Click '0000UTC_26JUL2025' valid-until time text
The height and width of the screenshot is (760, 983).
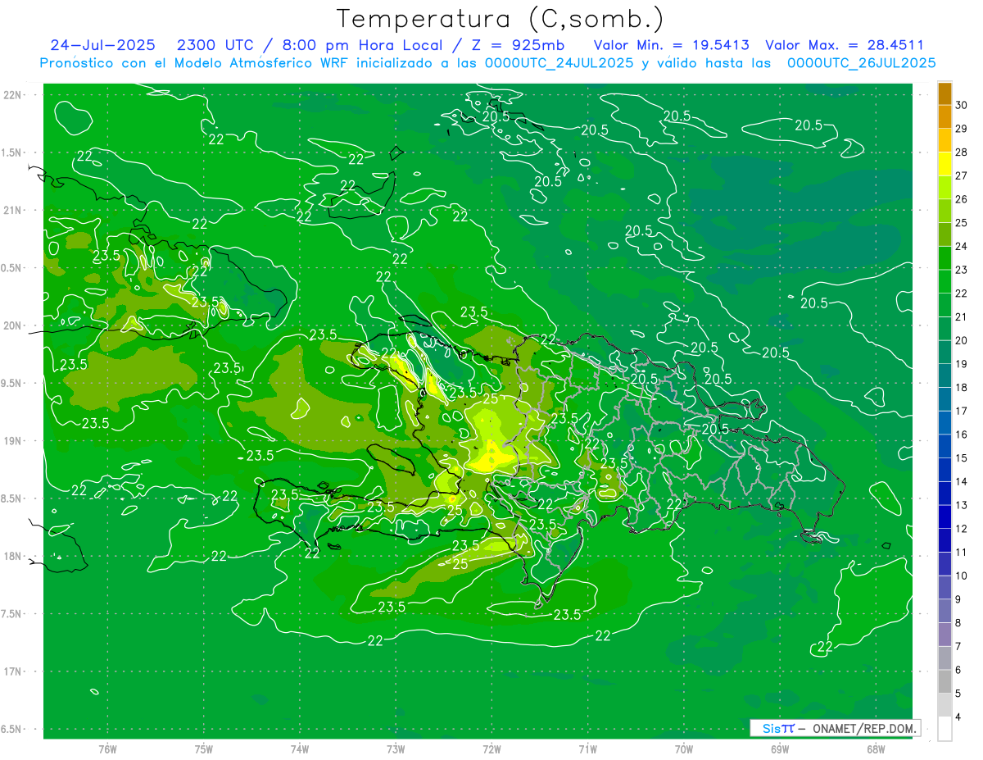click(x=862, y=63)
